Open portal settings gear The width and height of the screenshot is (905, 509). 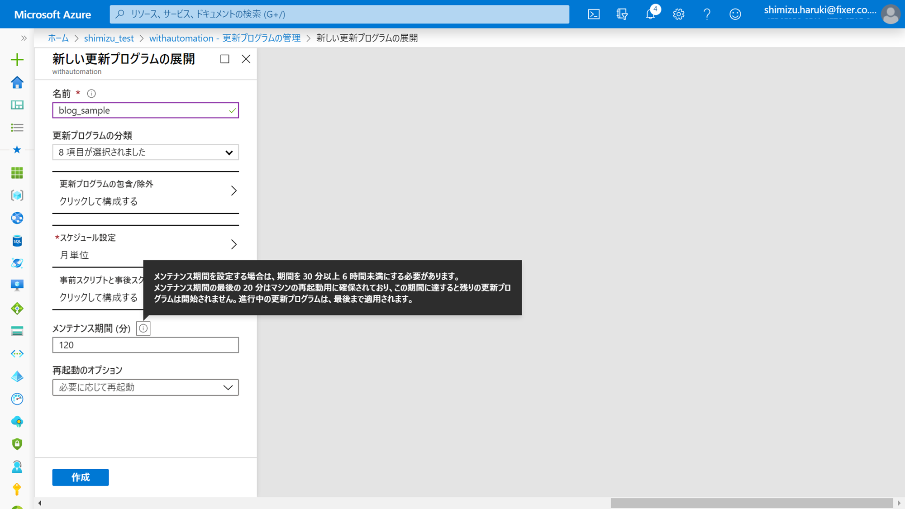coord(678,14)
